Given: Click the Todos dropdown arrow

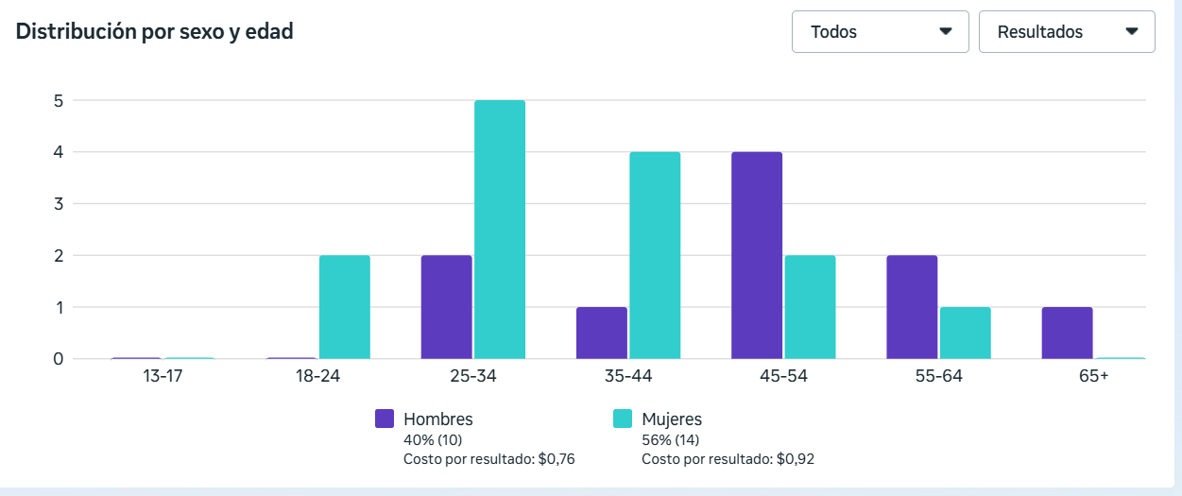Looking at the screenshot, I should point(946,31).
